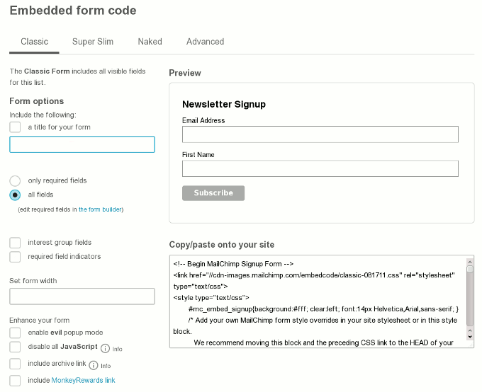Check the include archive link checkbox
Screen dimensions: 482x392
(x=15, y=364)
